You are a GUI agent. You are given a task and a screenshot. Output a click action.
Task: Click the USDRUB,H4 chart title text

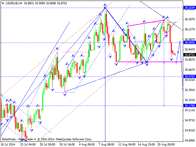(x=14, y=3)
